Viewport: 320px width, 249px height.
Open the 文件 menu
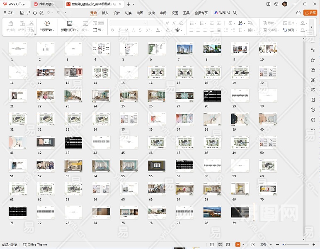[8, 13]
